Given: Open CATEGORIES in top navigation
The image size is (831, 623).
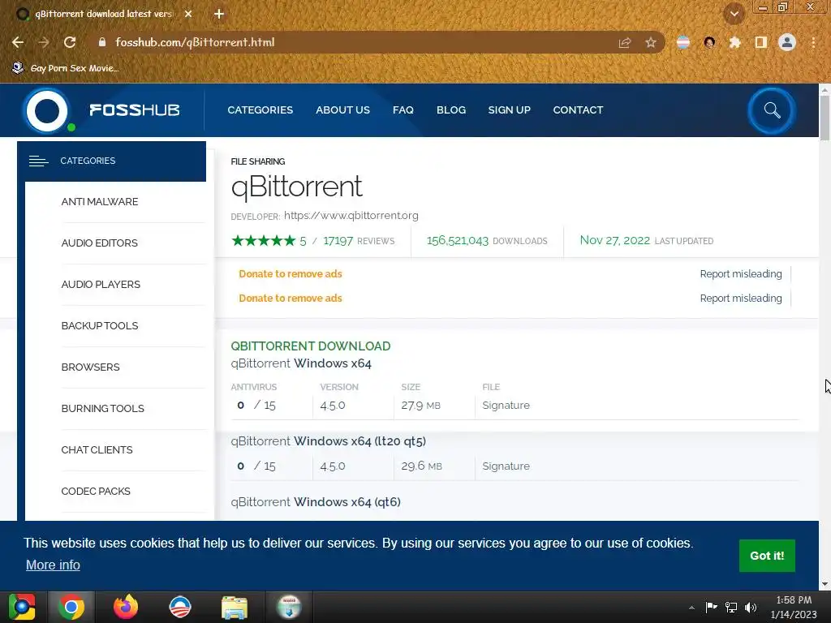Looking at the screenshot, I should pyautogui.click(x=260, y=110).
